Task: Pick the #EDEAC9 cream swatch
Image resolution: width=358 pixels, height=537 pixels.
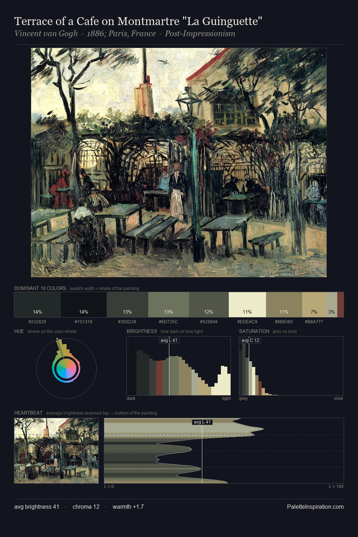Action: [x=247, y=305]
